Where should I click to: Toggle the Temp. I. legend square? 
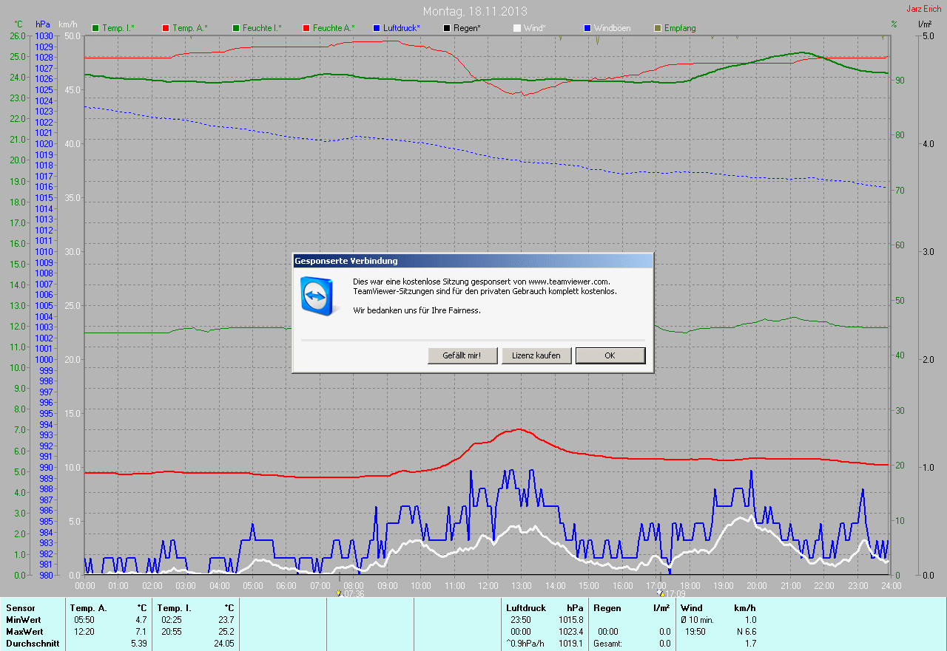pyautogui.click(x=95, y=28)
